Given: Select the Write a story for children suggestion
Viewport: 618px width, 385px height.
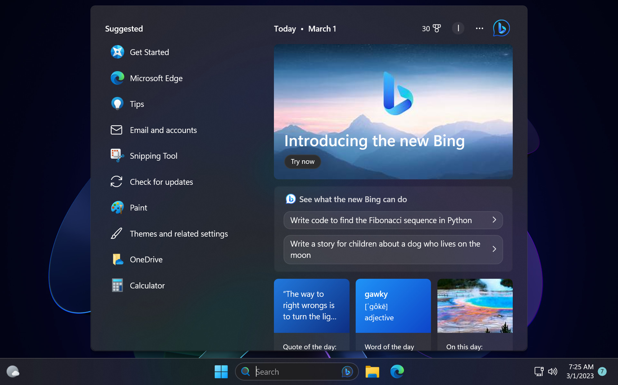Looking at the screenshot, I should pos(393,249).
